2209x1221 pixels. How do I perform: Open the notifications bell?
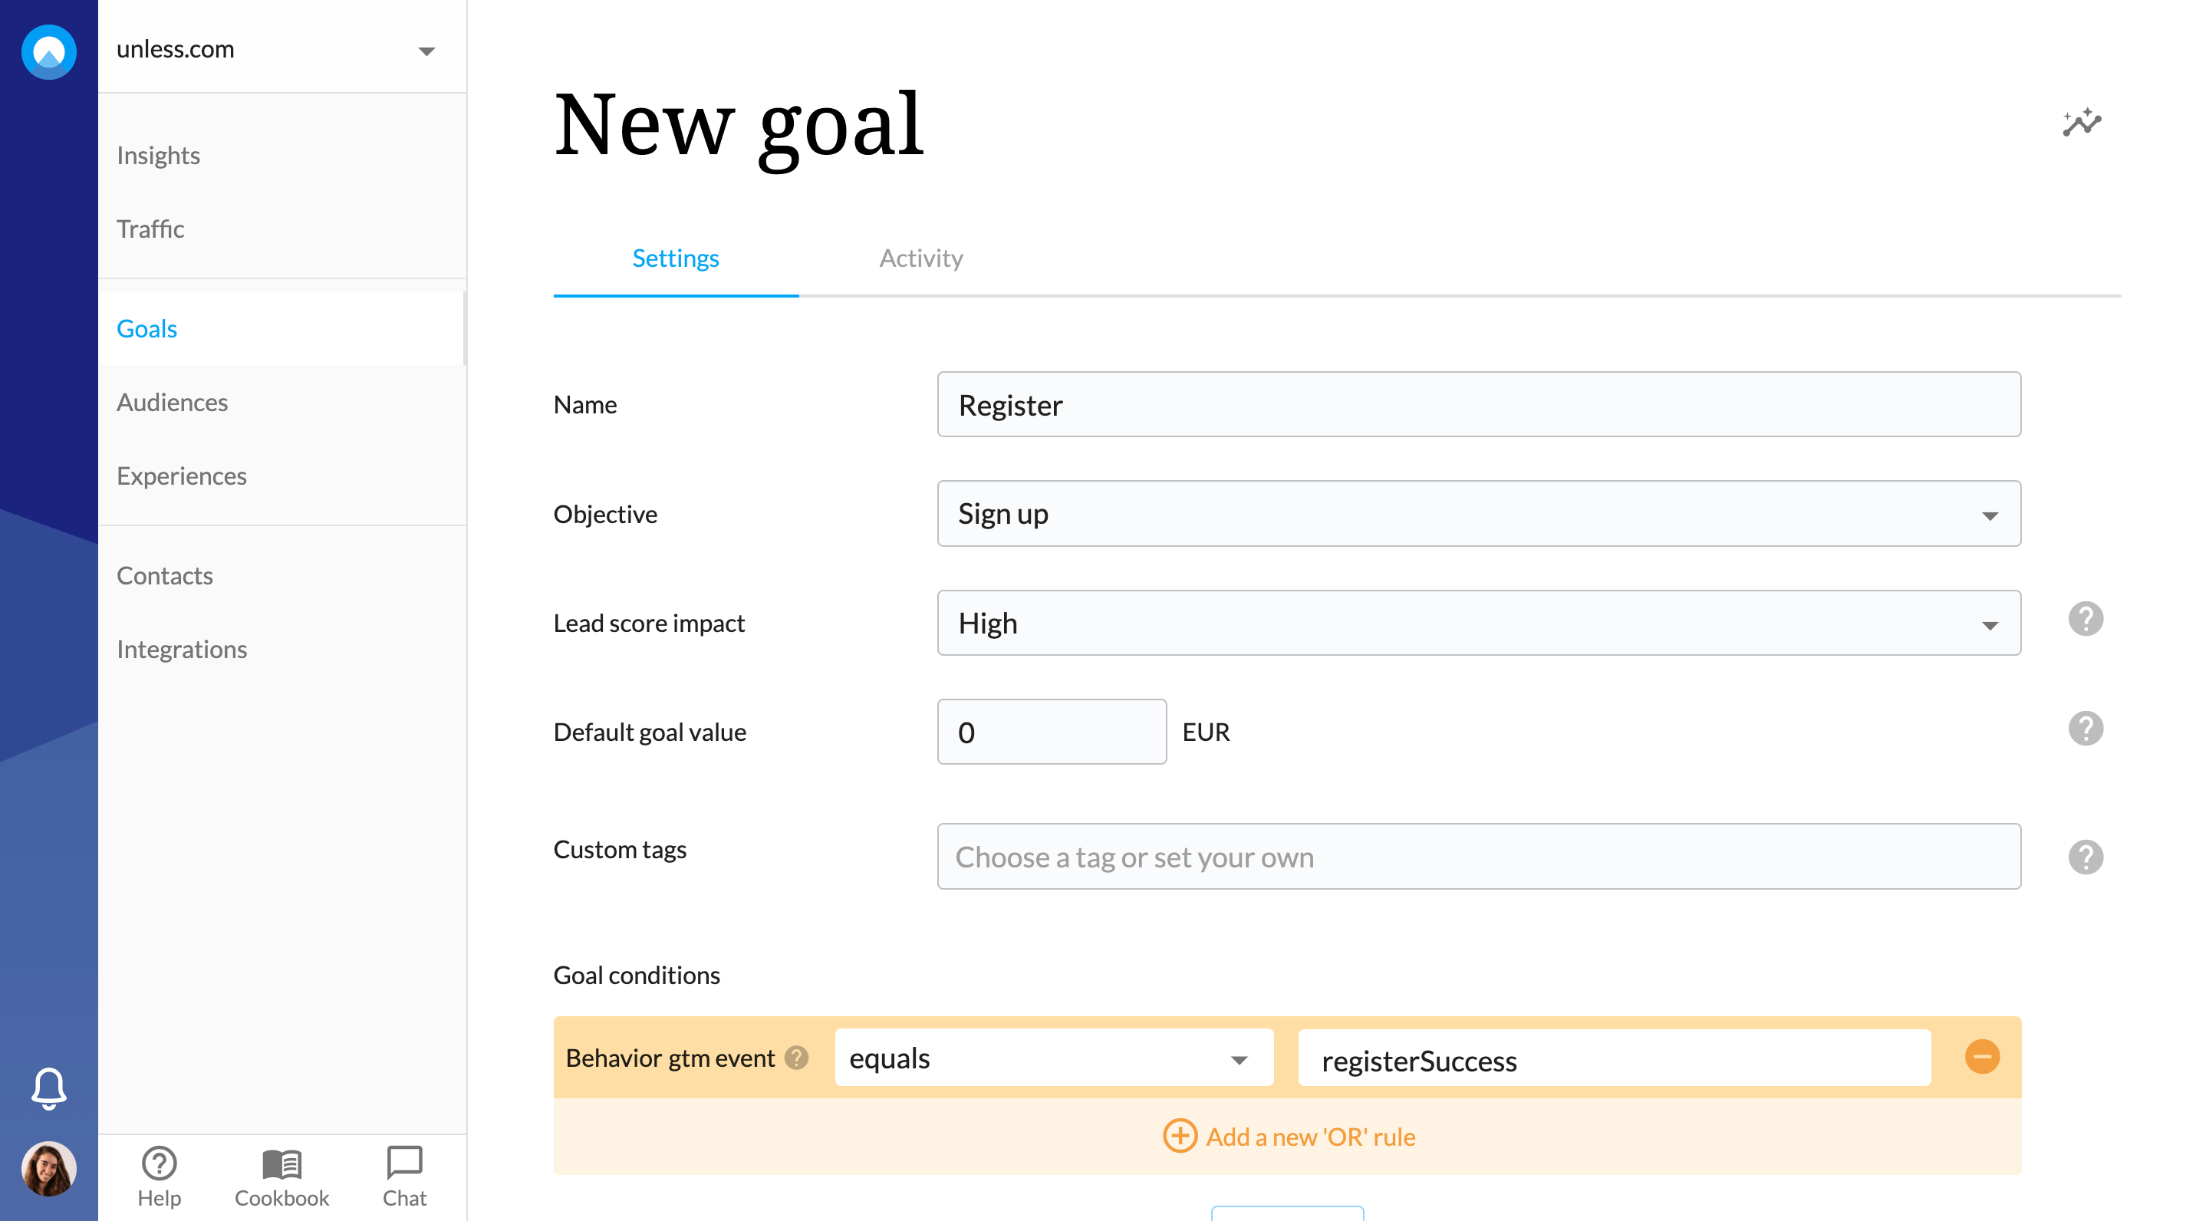tap(49, 1088)
